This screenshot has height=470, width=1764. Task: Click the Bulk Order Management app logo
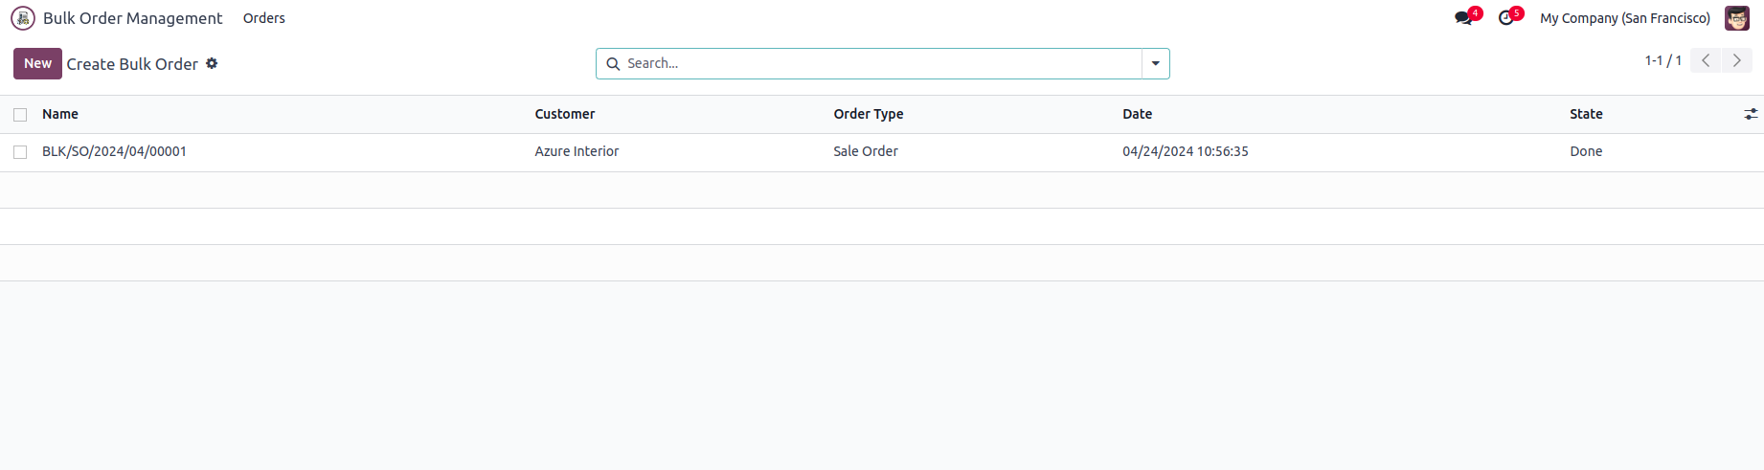(x=23, y=18)
